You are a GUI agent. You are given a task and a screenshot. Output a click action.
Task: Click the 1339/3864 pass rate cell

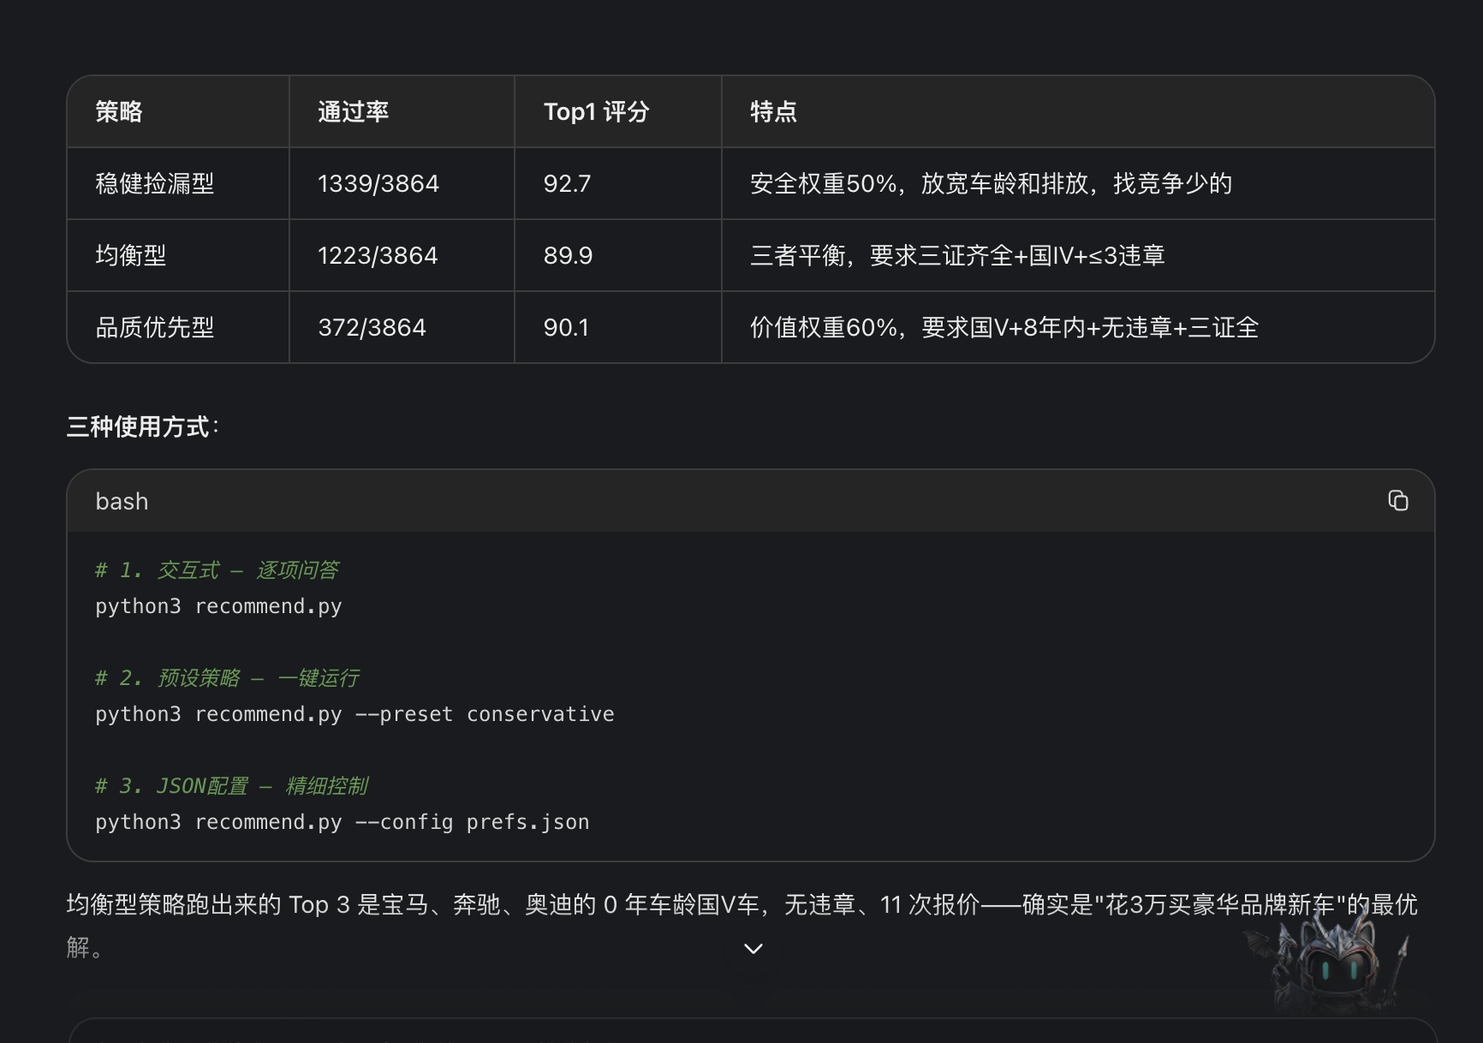coord(378,183)
